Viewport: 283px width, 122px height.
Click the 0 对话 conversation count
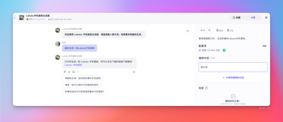pos(230,30)
